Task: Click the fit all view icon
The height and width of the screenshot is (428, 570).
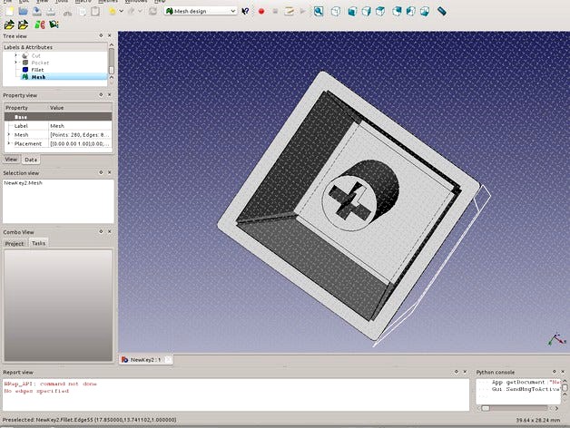Action: click(x=320, y=12)
